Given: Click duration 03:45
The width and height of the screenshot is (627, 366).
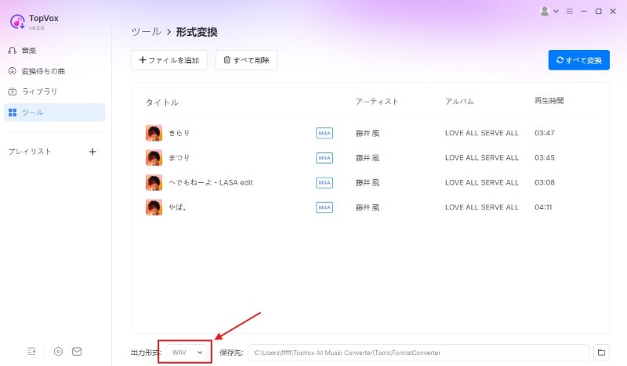Looking at the screenshot, I should pyautogui.click(x=545, y=158).
